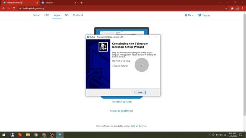Screen dimensions: 246x138
Task: Open the Twitter link in the header
Action: (x=204, y=15)
